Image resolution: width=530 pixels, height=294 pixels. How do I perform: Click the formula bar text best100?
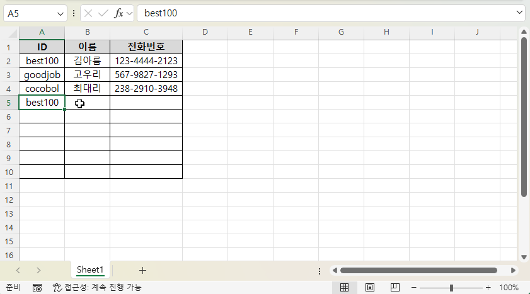tap(161, 13)
